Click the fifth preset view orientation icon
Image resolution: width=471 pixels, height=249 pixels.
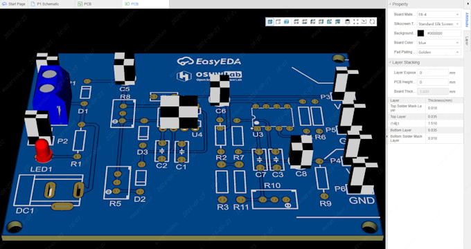[x=329, y=21]
